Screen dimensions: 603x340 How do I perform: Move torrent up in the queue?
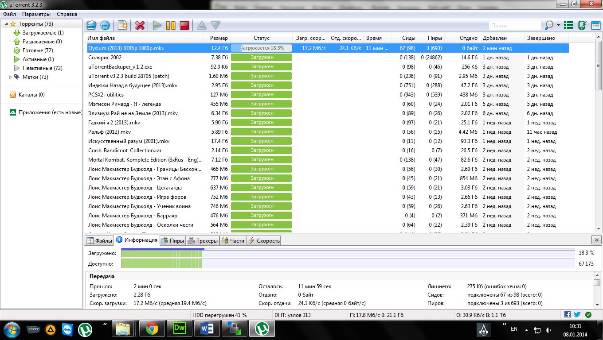[x=201, y=25]
